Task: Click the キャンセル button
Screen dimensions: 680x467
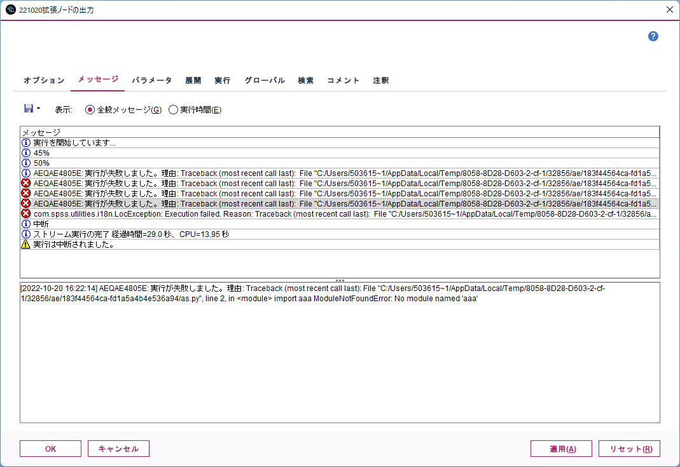Action: (x=118, y=449)
